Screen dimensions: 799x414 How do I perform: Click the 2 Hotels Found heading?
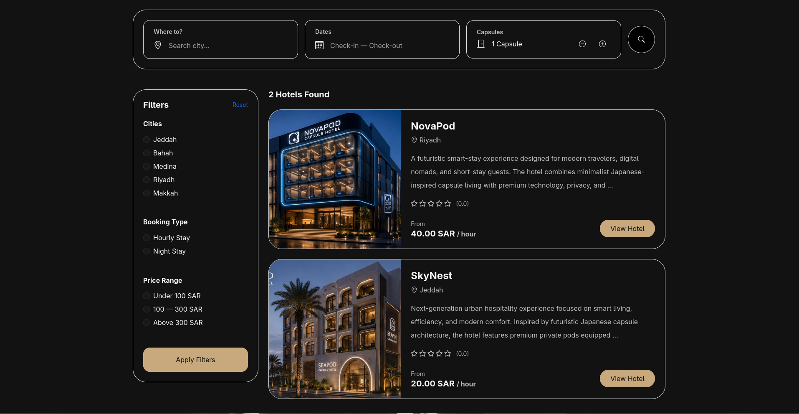(299, 94)
